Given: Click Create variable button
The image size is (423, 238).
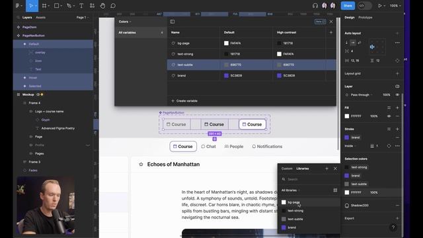Looking at the screenshot, I should point(184,101).
